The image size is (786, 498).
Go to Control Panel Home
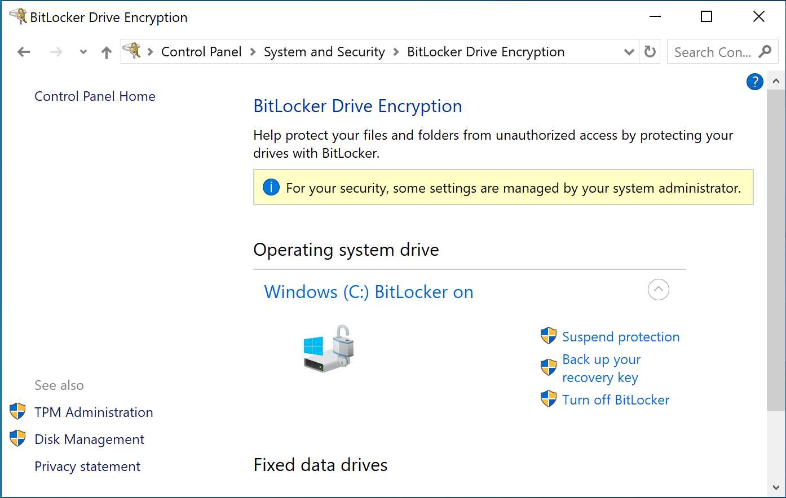(x=95, y=96)
